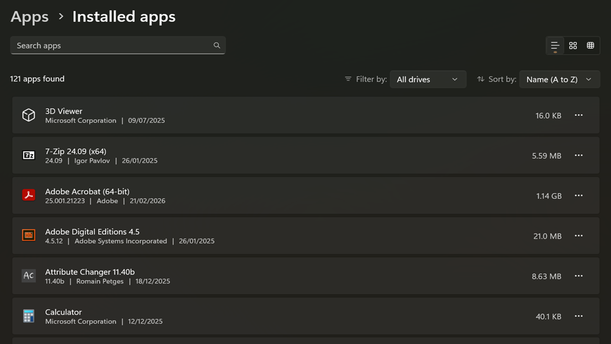Open the 3D Viewer app icon
Image resolution: width=611 pixels, height=344 pixels.
tap(29, 115)
